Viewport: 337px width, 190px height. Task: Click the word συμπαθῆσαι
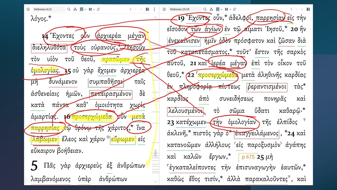[x=106, y=82]
